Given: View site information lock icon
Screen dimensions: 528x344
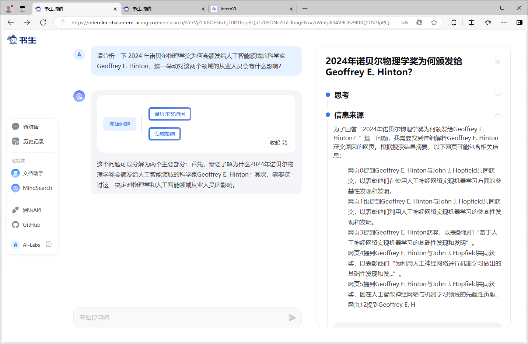Looking at the screenshot, I should (x=63, y=22).
